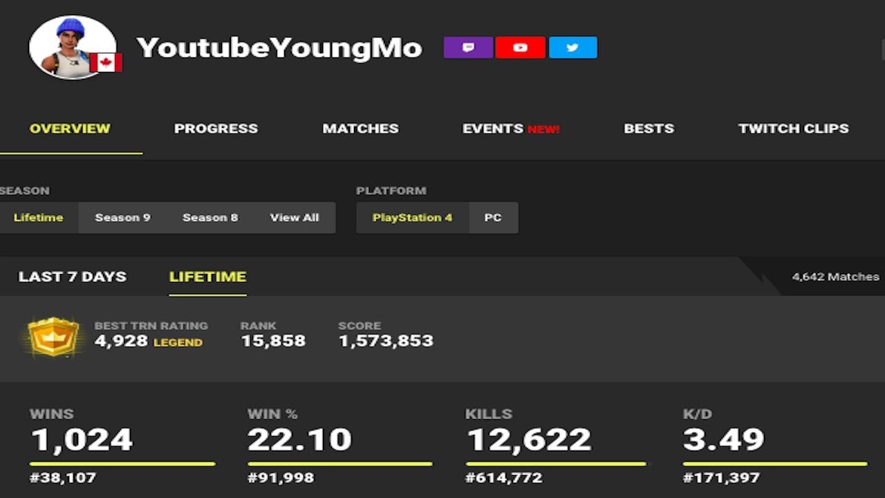This screenshot has height=498, width=885.
Task: Open the Twitch Clips tab
Action: tap(793, 129)
